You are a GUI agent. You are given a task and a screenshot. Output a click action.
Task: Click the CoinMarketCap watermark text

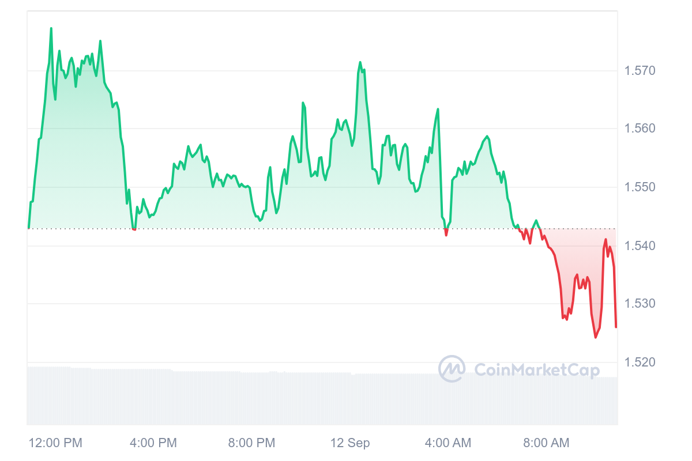[537, 370]
